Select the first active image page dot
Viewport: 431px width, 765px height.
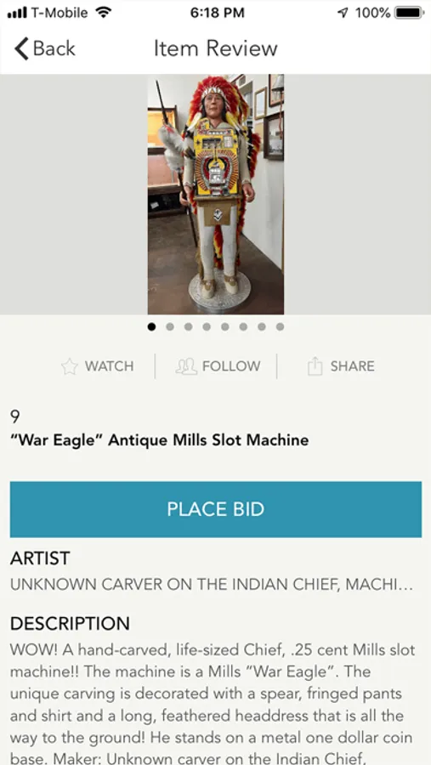pos(152,327)
